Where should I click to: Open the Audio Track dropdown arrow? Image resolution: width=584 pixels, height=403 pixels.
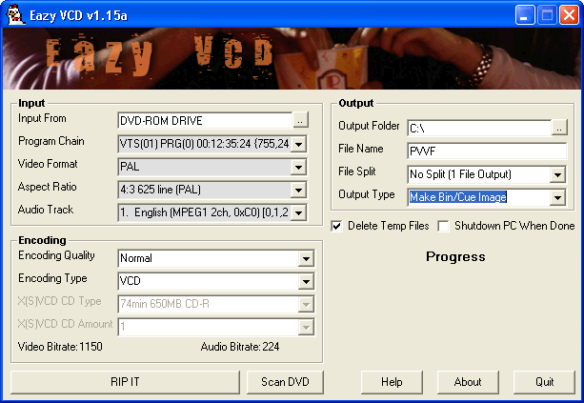pyautogui.click(x=299, y=213)
